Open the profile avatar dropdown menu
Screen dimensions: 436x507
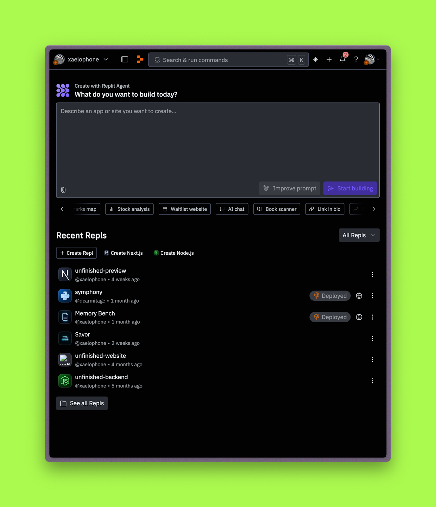point(372,60)
